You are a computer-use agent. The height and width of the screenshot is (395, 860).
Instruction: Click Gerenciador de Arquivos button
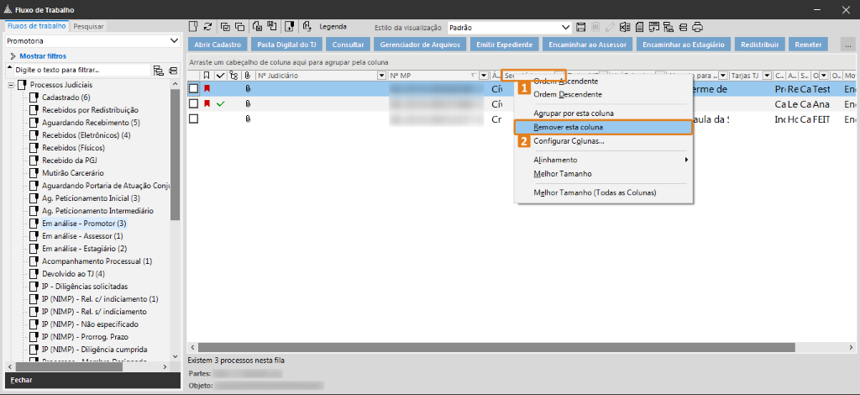pyautogui.click(x=420, y=45)
